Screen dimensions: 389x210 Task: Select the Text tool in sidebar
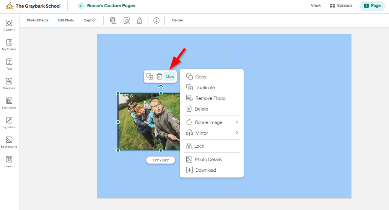click(x=9, y=64)
